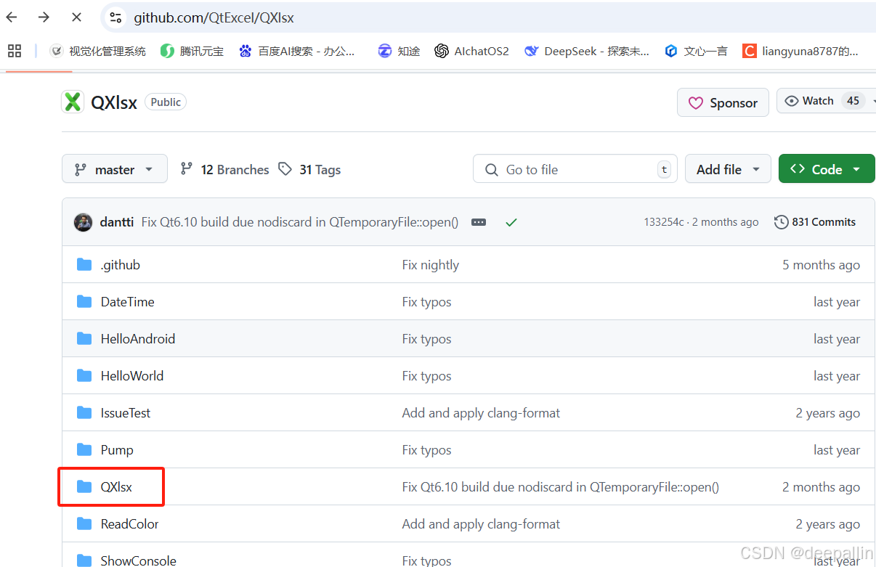
Task: View the 831 Commits history
Action: [x=815, y=222]
